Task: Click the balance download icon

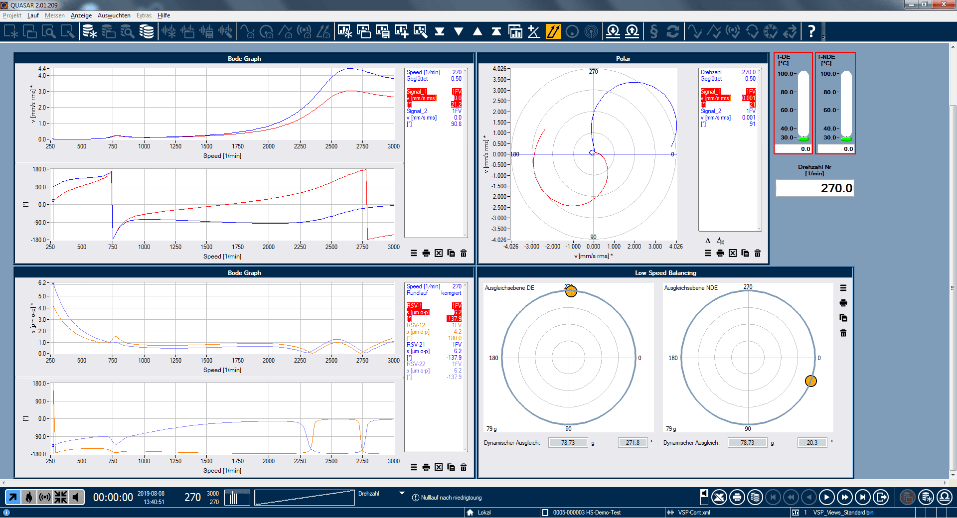Action: (613, 32)
